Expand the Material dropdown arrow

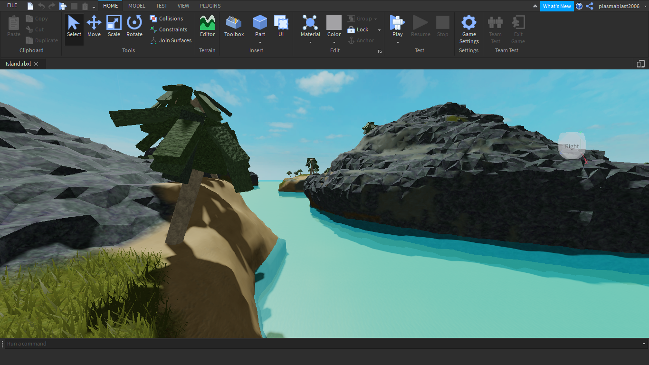click(310, 42)
